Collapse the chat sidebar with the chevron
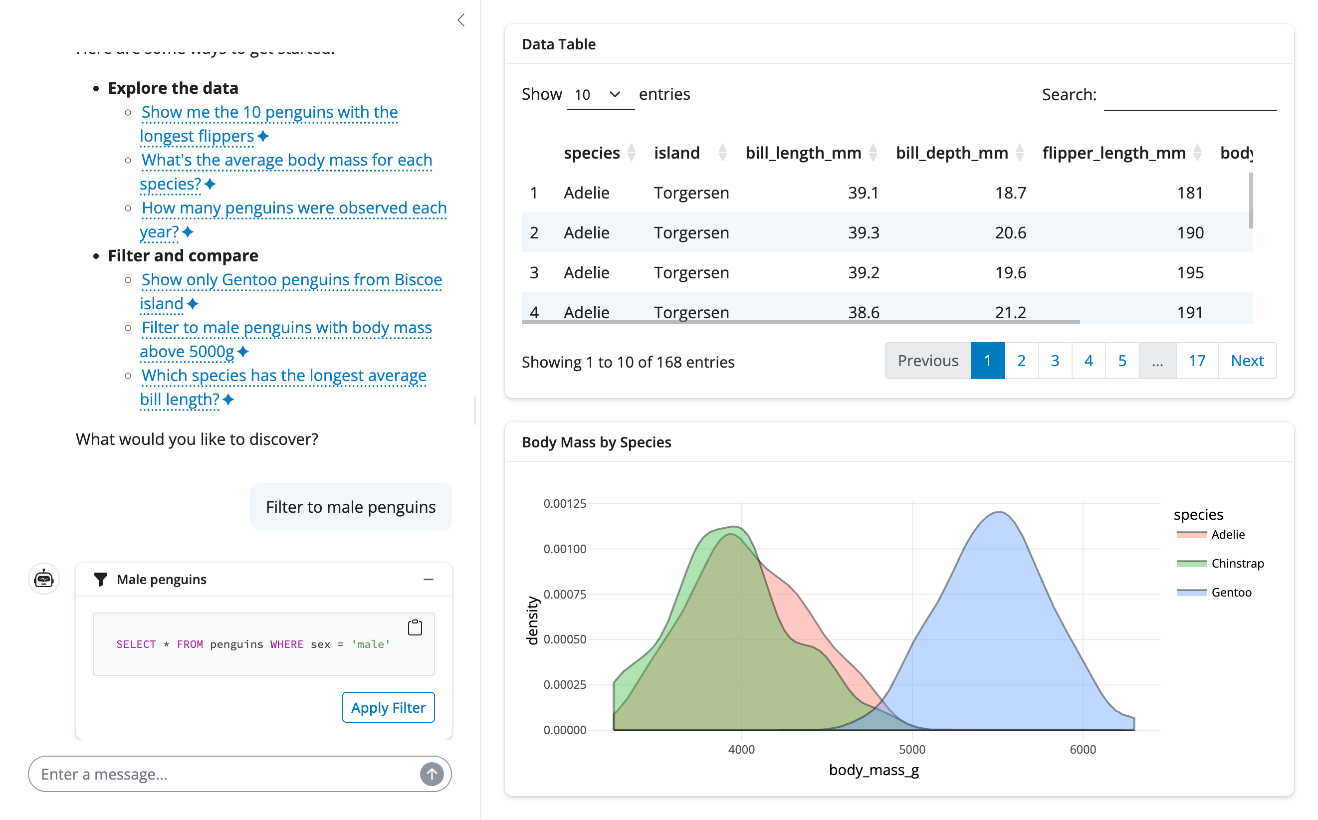1318x820 pixels. click(x=460, y=20)
